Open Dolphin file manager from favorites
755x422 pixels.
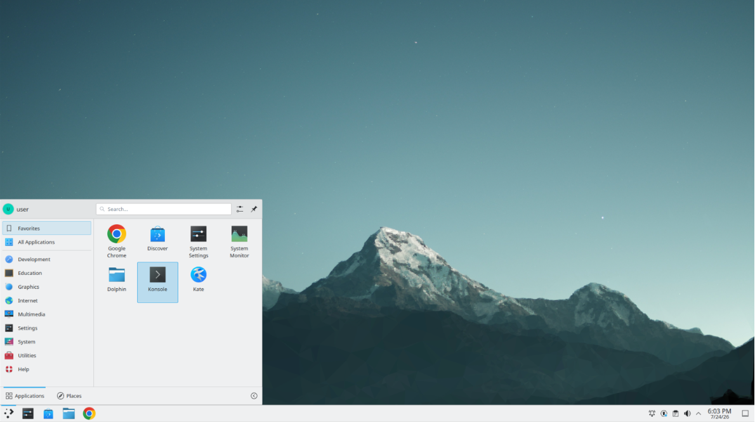[117, 282]
